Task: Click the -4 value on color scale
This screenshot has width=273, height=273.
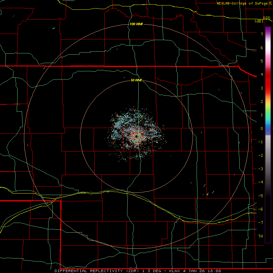Action: pos(261,182)
